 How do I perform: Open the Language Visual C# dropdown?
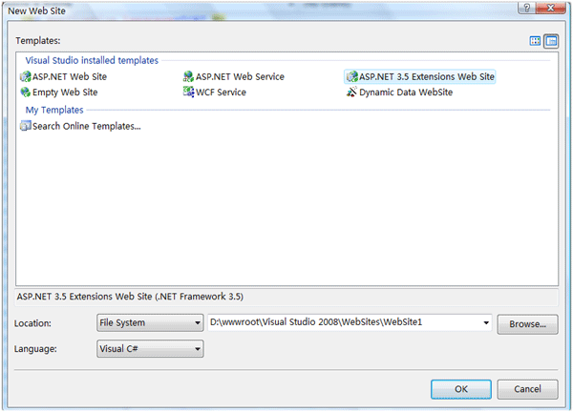[150, 349]
